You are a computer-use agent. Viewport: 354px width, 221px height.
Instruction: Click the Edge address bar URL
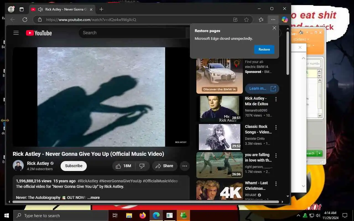[x=91, y=20]
